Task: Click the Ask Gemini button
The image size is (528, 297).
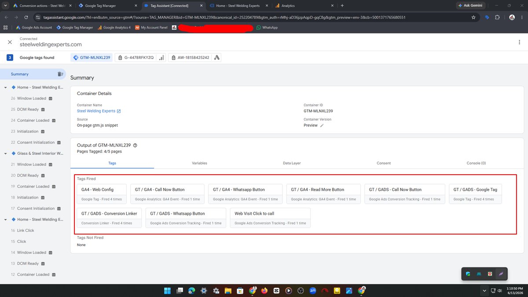Action: click(471, 5)
